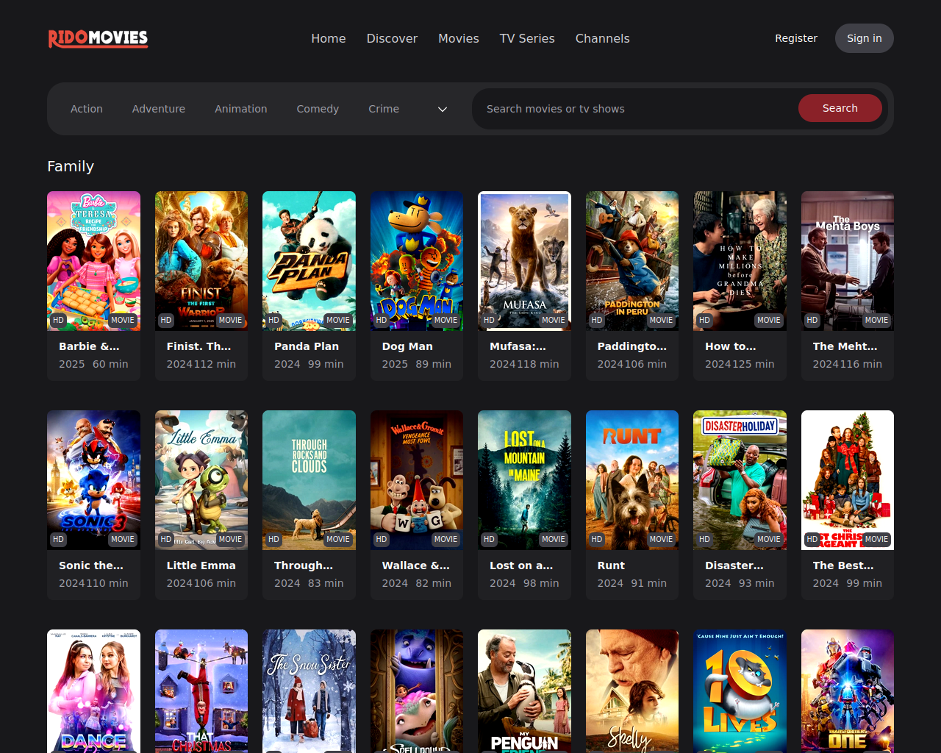Open The Mehta Boys poster

click(848, 261)
